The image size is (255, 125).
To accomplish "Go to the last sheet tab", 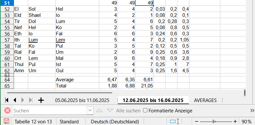I will coord(31,100).
